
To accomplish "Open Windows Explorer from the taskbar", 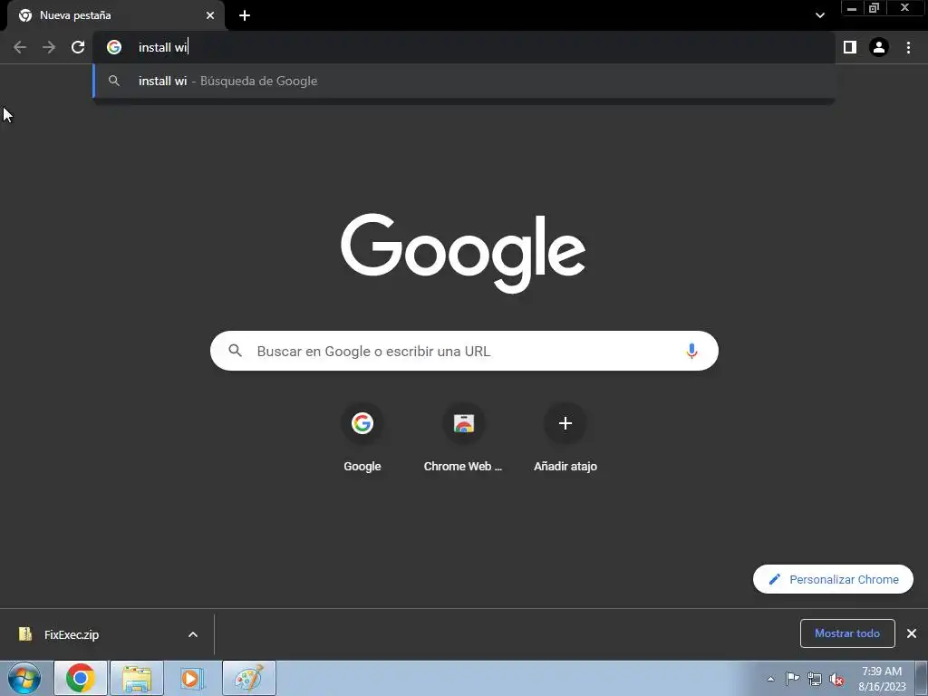I will tap(137, 678).
